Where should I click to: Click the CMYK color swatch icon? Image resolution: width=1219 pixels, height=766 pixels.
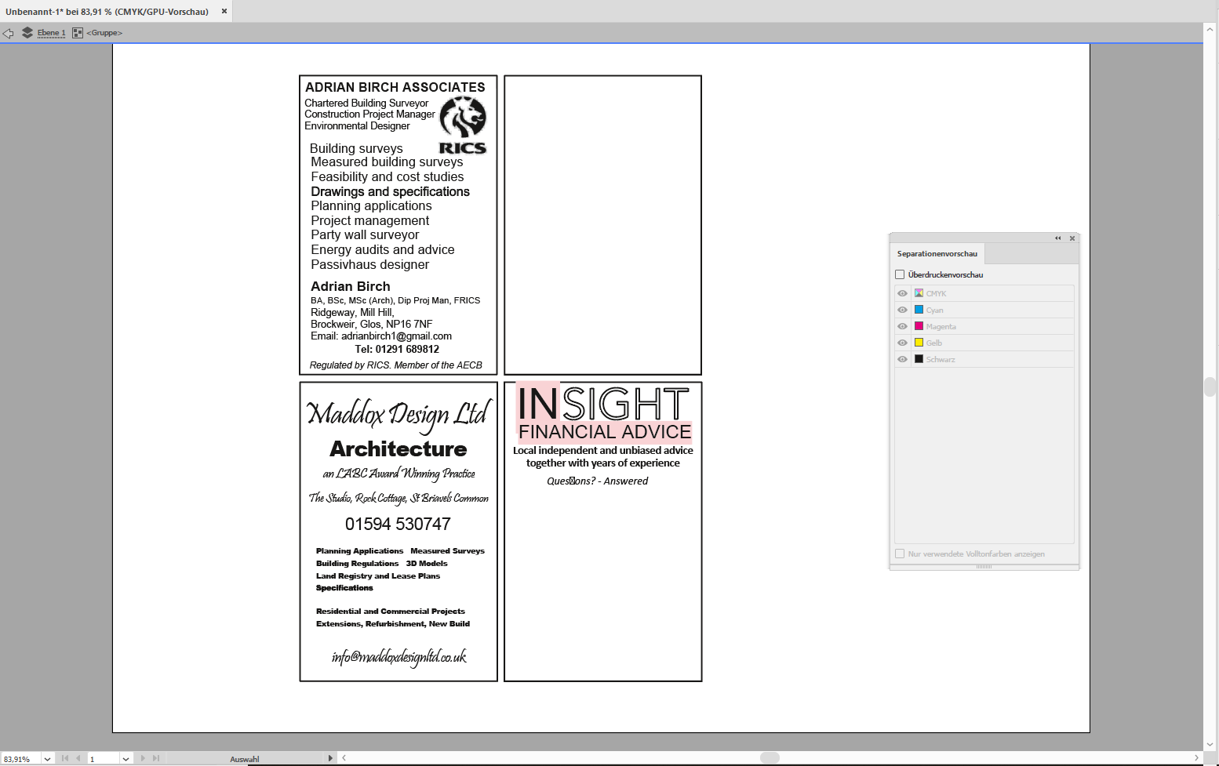[919, 293]
